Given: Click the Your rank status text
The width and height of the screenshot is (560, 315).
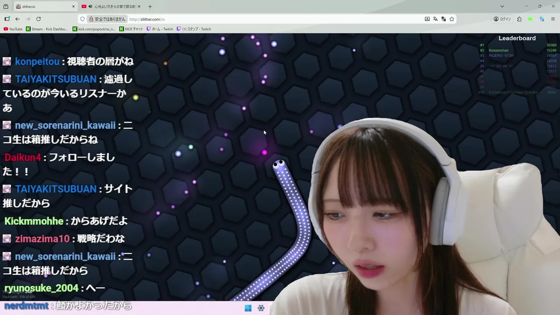Looking at the screenshot, I should pyautogui.click(x=19, y=297).
